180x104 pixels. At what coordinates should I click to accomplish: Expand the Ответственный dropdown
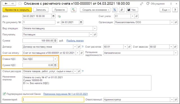click(172, 100)
